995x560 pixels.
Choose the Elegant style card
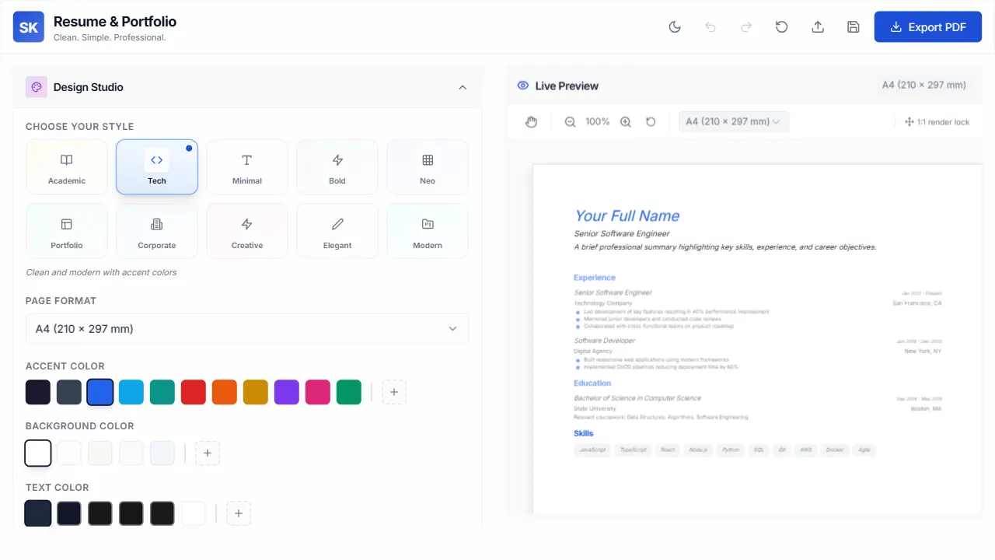coord(337,231)
